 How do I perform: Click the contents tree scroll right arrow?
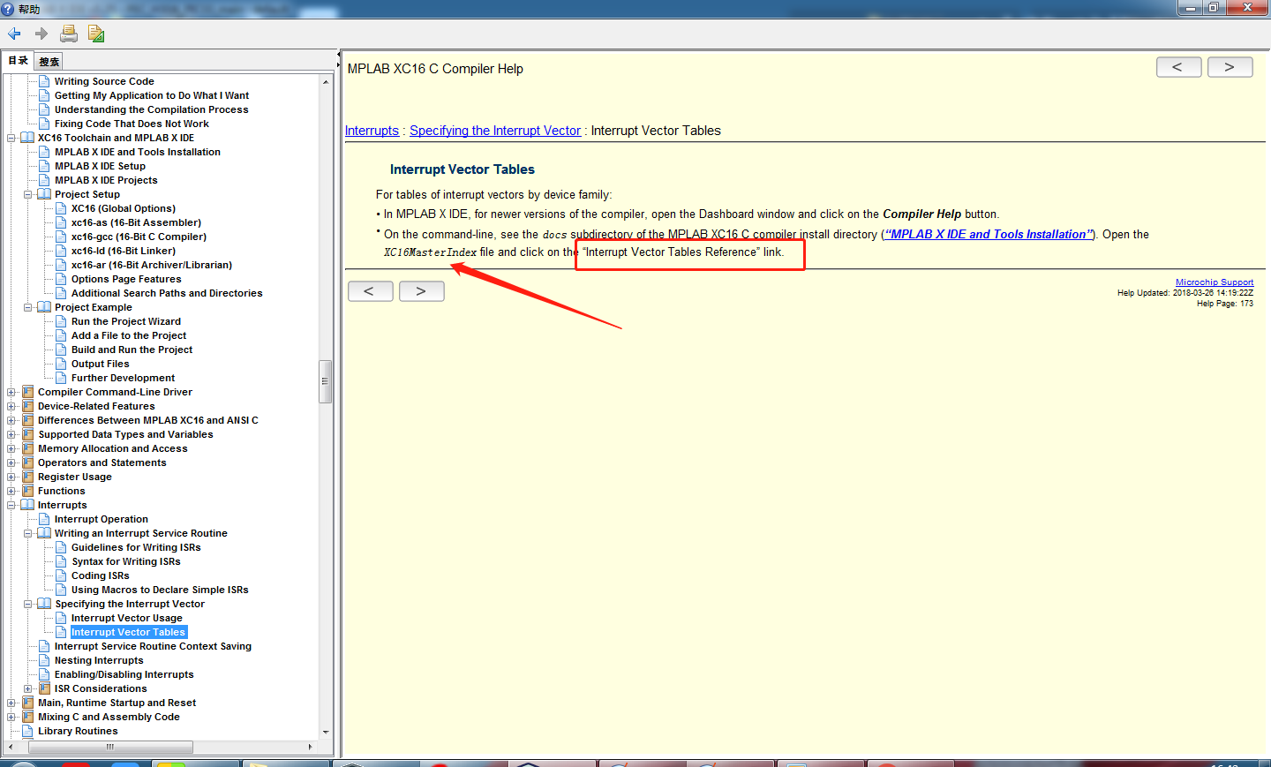pyautogui.click(x=310, y=747)
